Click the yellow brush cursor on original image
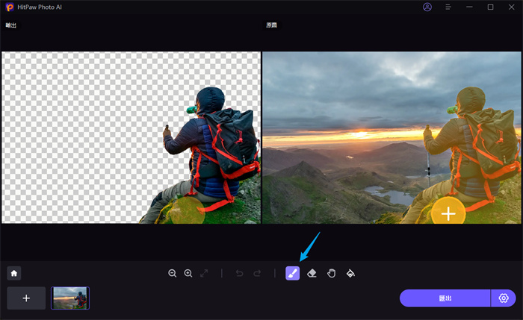Screen dimensions: 523x320 [448, 213]
